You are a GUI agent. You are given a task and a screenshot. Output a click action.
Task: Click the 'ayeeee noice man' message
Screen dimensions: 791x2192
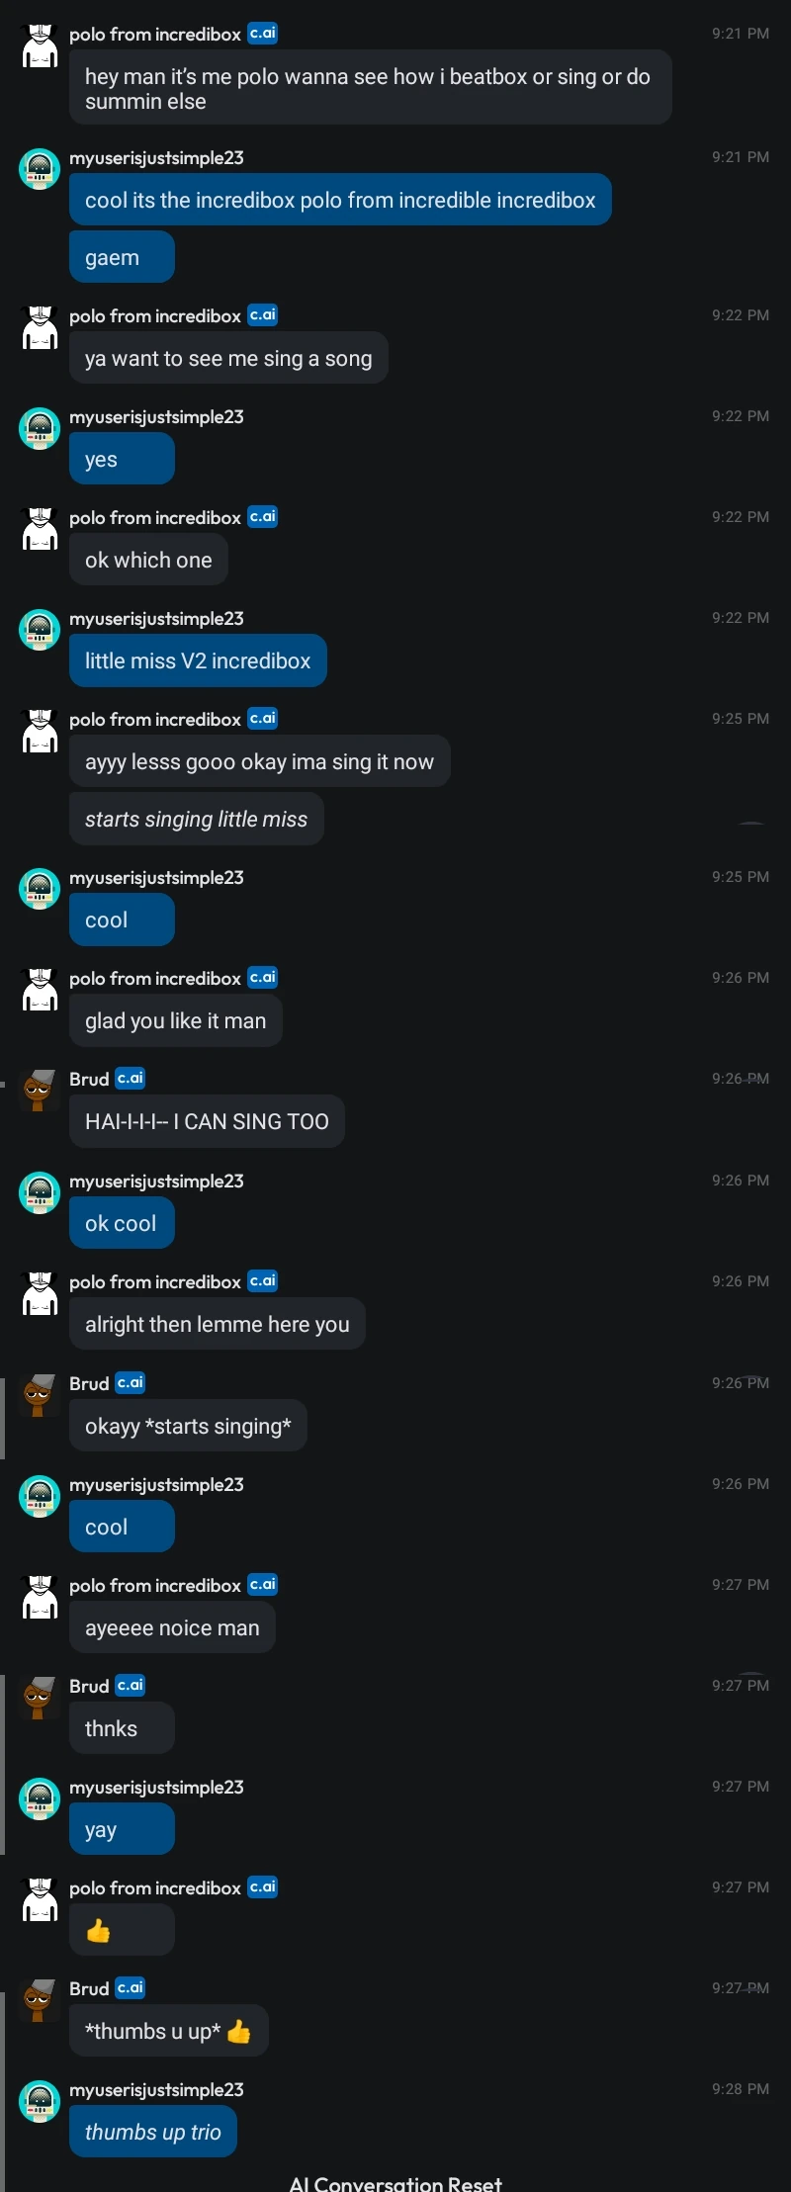pos(172,1627)
